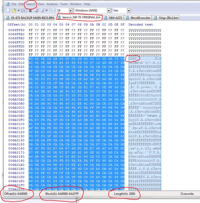This screenshot has height=203, width=200.
Task: Click the Decoded text column header
Action: point(141,24)
